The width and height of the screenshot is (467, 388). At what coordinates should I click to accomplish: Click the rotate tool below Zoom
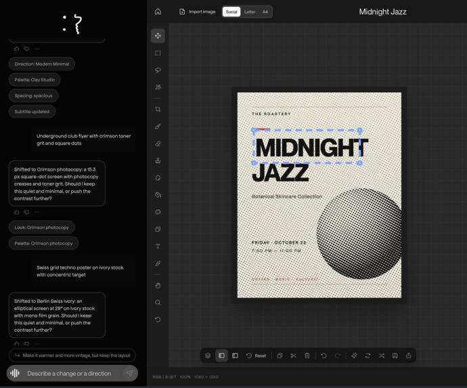pyautogui.click(x=158, y=320)
